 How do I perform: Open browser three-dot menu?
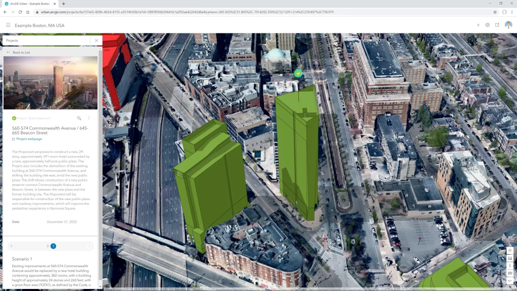pyautogui.click(x=512, y=12)
